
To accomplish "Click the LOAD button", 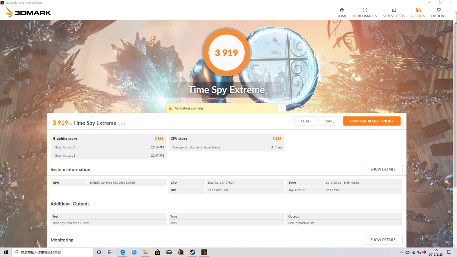I will click(x=306, y=121).
